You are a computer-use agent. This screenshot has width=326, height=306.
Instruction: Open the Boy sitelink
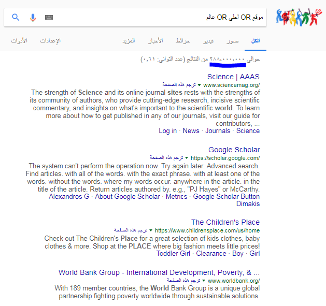click(238, 253)
